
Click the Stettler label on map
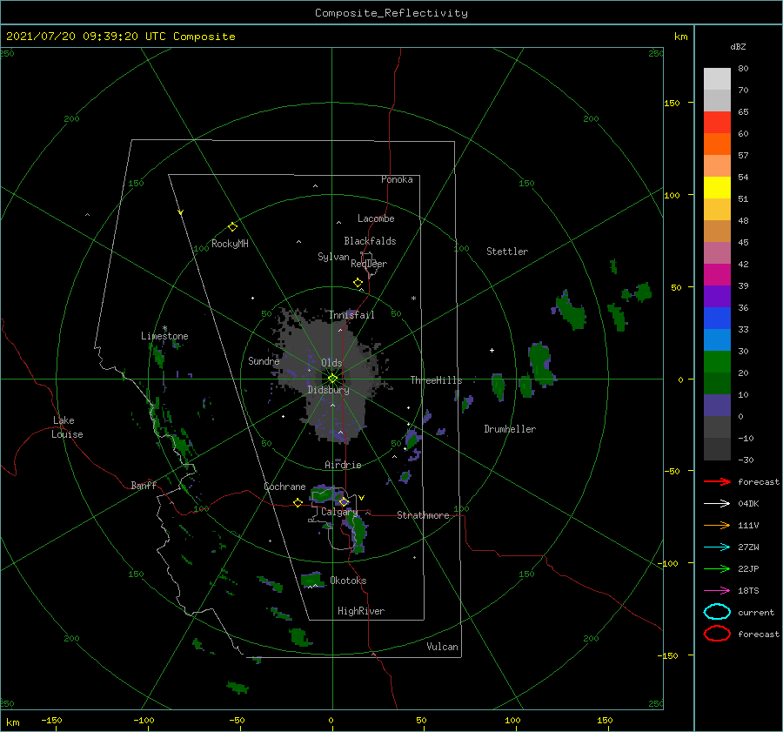pyautogui.click(x=507, y=252)
